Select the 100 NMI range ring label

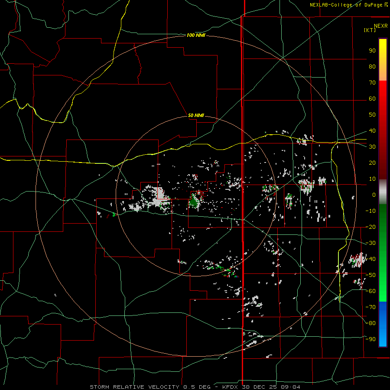click(x=196, y=36)
